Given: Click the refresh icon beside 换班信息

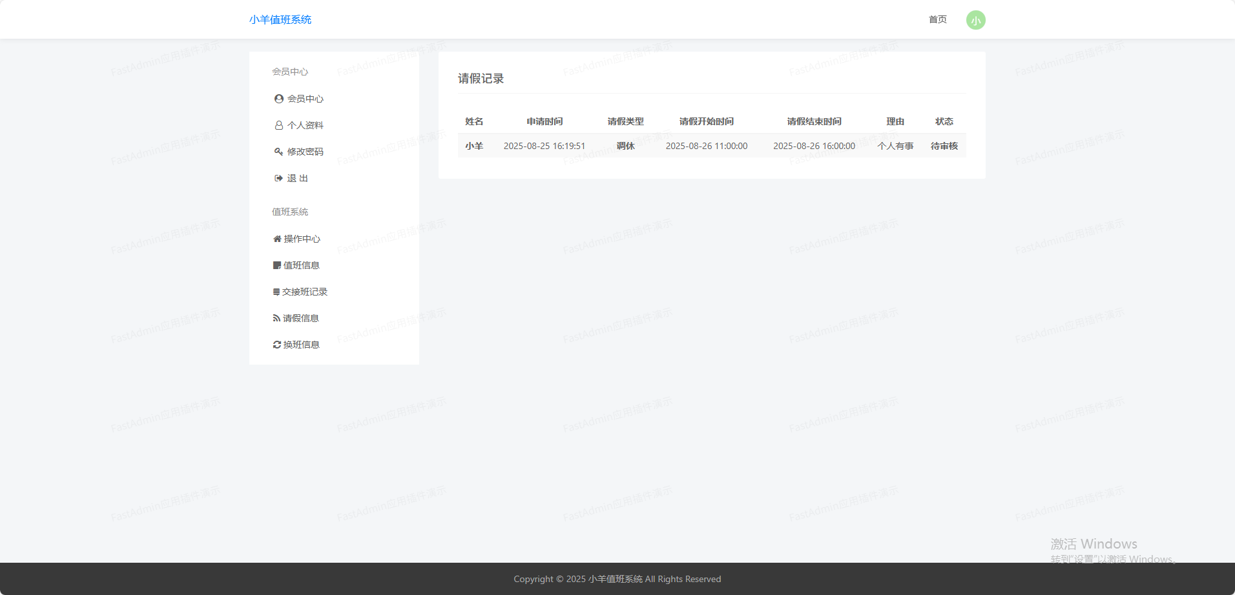Looking at the screenshot, I should 277,345.
